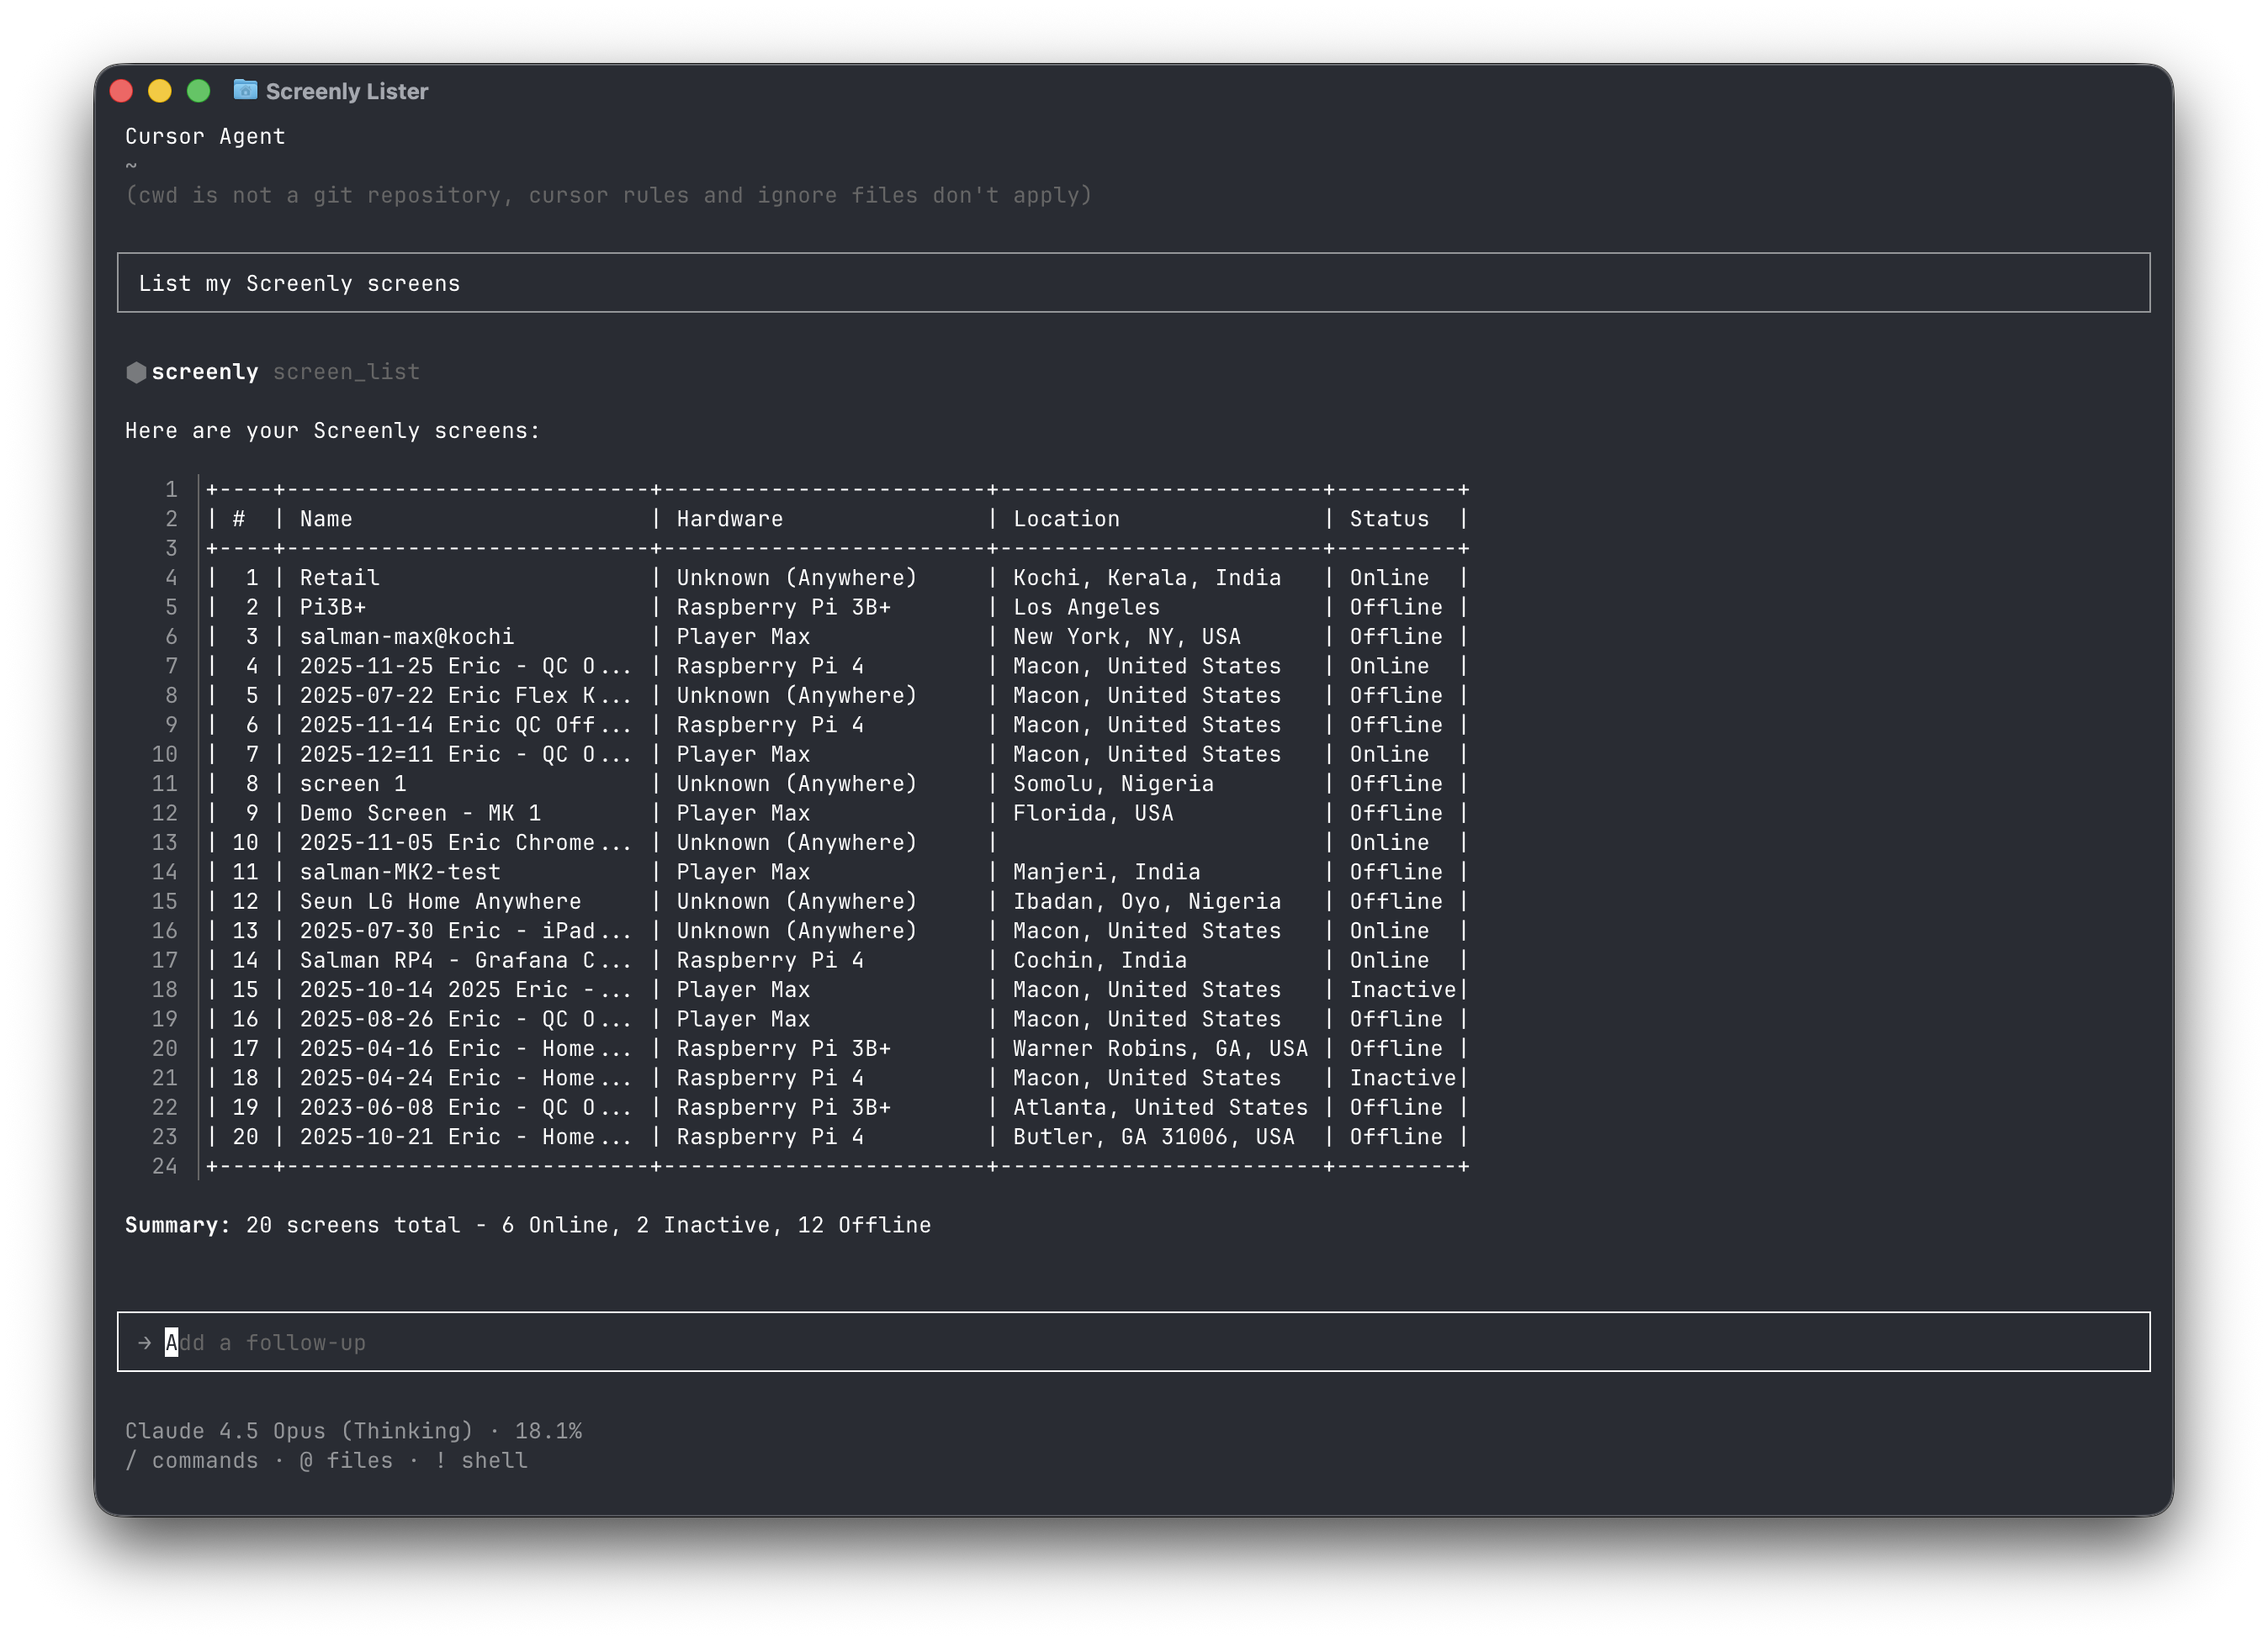Screen dimensions: 2268x1641
Task: Click the Cursor Agent heading
Action: (x=205, y=136)
